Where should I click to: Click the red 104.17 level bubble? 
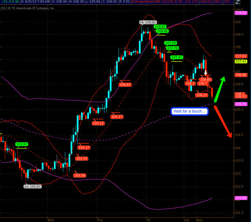(84, 148)
